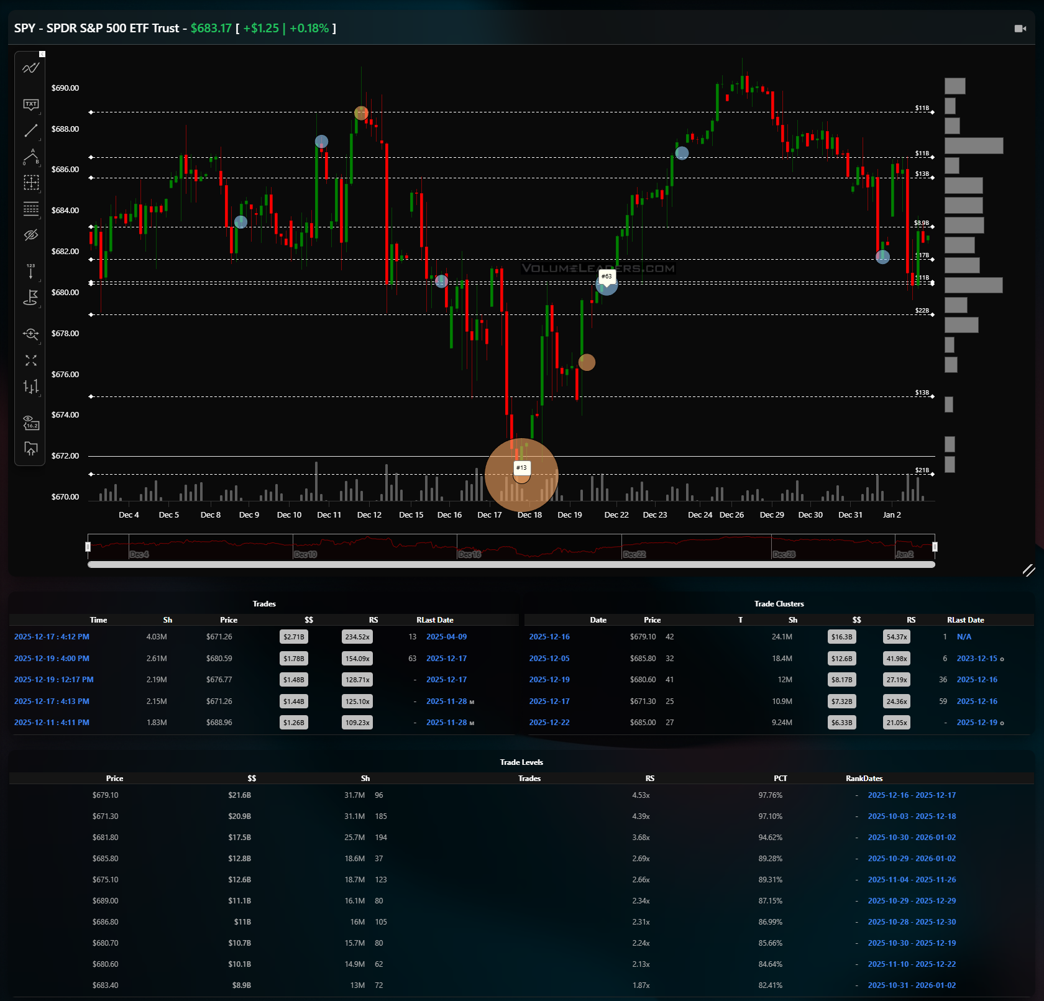Click the folder upload save icon
The image size is (1044, 1001).
(x=30, y=449)
